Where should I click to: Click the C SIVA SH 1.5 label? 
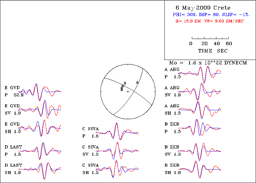[91, 169]
